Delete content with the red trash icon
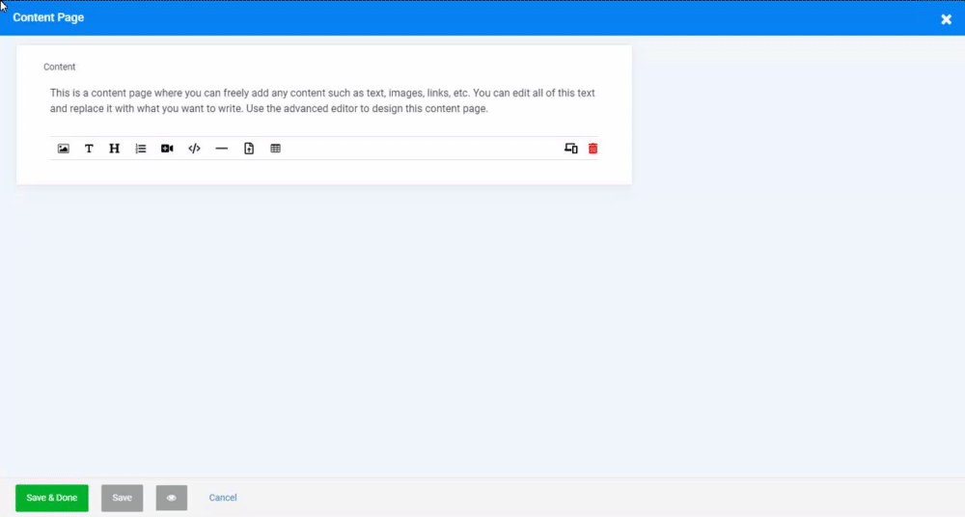 593,149
